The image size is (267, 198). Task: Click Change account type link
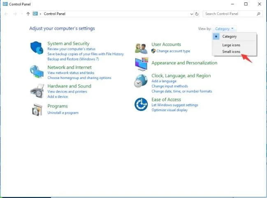pos(173,51)
